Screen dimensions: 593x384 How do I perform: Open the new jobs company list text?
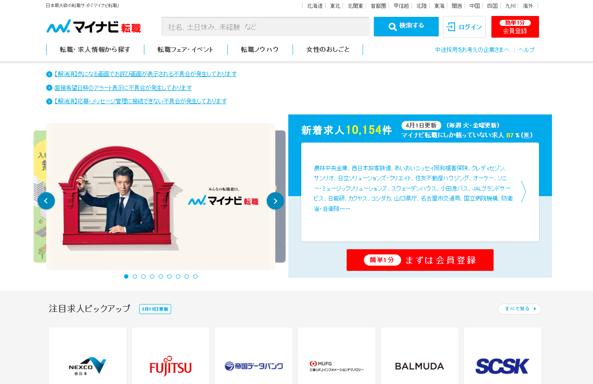click(413, 188)
